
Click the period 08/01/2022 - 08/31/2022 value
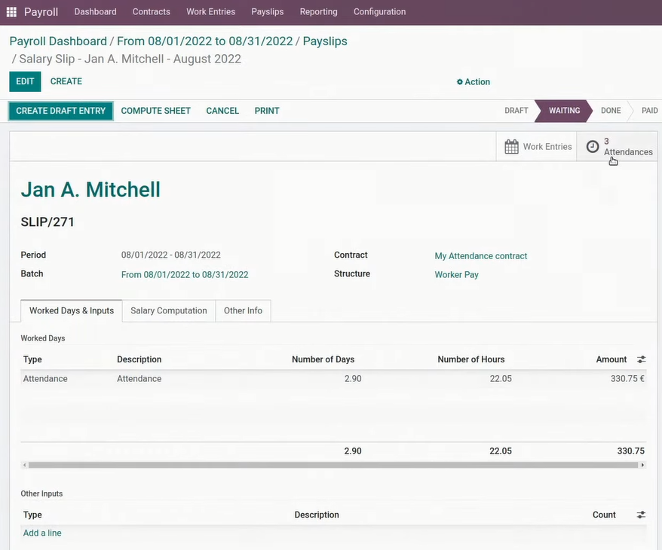click(x=170, y=255)
